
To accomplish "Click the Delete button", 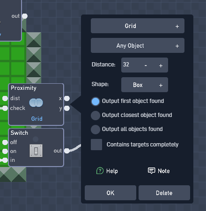I will (164, 193).
